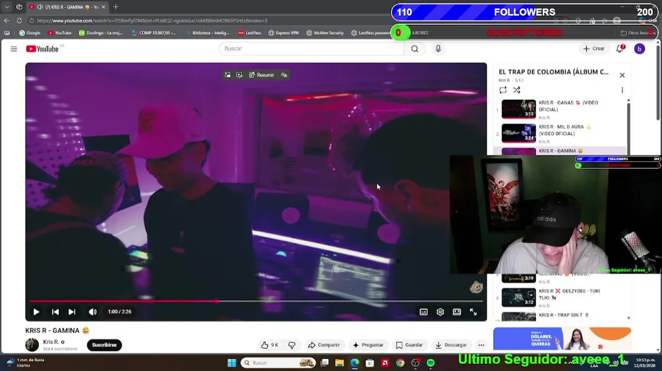Go back in the browser
This screenshot has width=662, height=371.
(6, 21)
